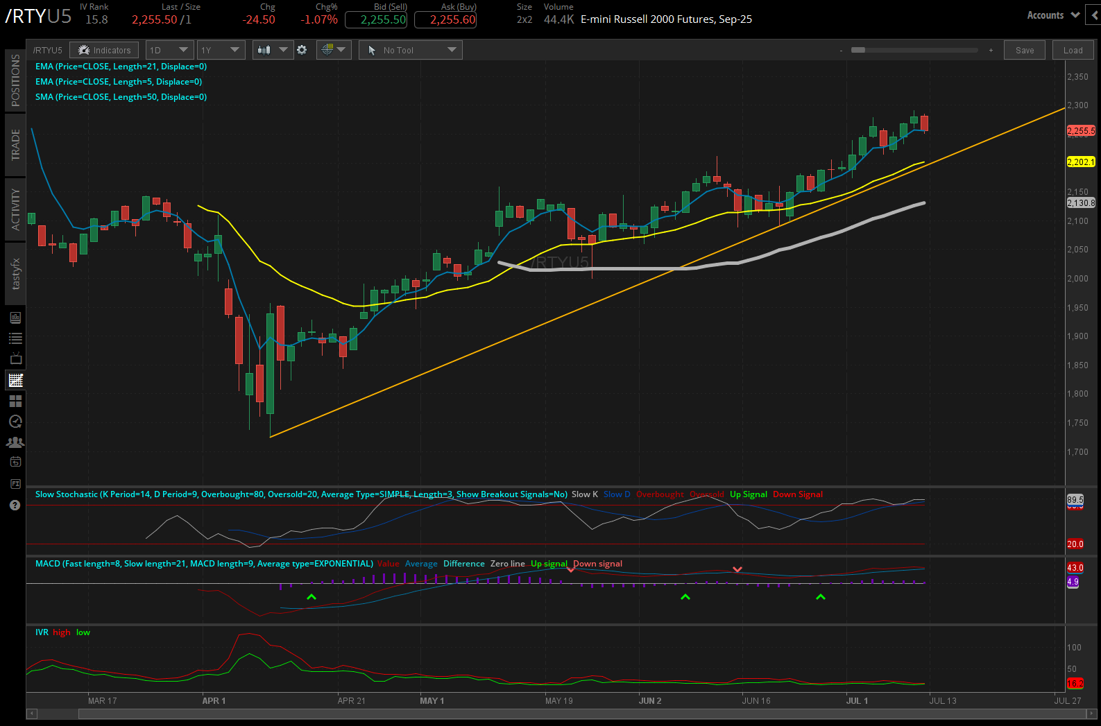Screen dimensions: 1101x726
Task: Open chart settings gear icon
Action: point(302,50)
